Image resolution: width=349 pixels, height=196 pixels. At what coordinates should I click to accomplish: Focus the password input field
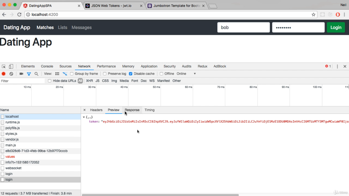coord(298,27)
